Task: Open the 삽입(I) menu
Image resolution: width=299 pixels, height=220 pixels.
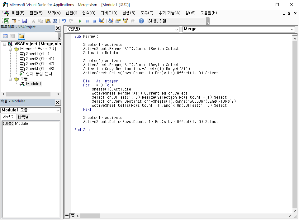Action: (72, 13)
